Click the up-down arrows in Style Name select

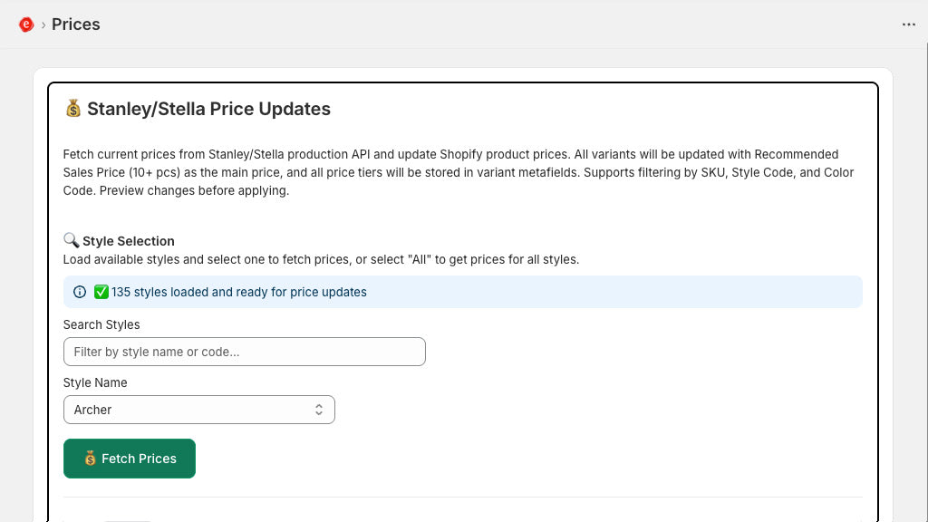[319, 410]
